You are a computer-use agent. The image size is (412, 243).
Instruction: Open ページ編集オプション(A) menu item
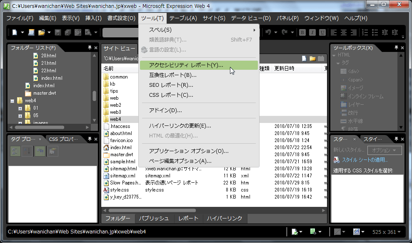[x=199, y=161]
